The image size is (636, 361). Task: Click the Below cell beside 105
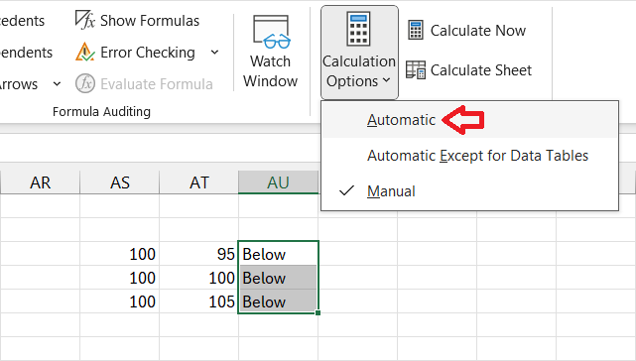tap(278, 301)
